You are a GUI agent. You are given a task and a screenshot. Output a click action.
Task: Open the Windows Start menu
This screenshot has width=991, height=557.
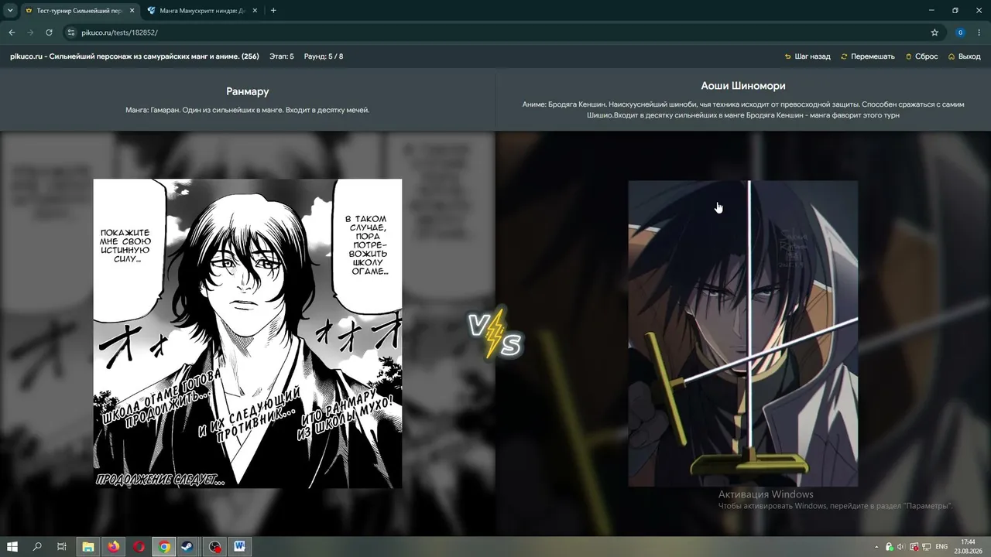[x=12, y=547]
